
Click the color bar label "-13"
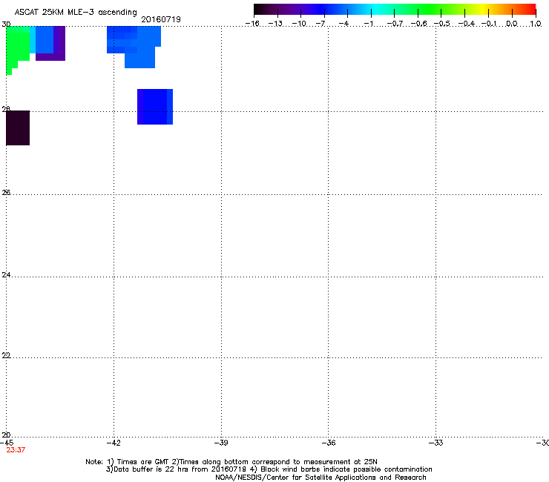point(275,24)
